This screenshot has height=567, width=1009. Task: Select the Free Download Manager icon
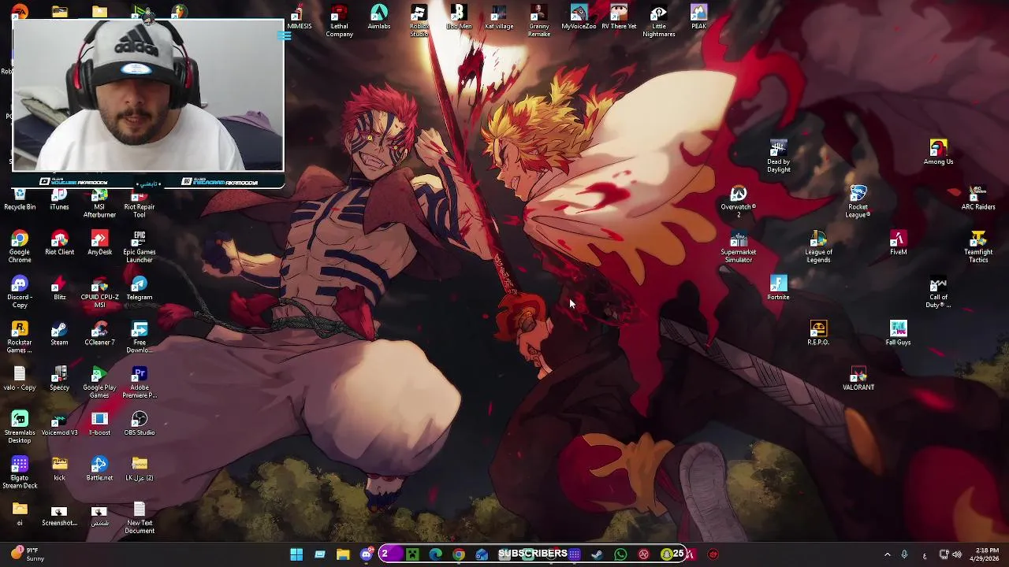140,338
